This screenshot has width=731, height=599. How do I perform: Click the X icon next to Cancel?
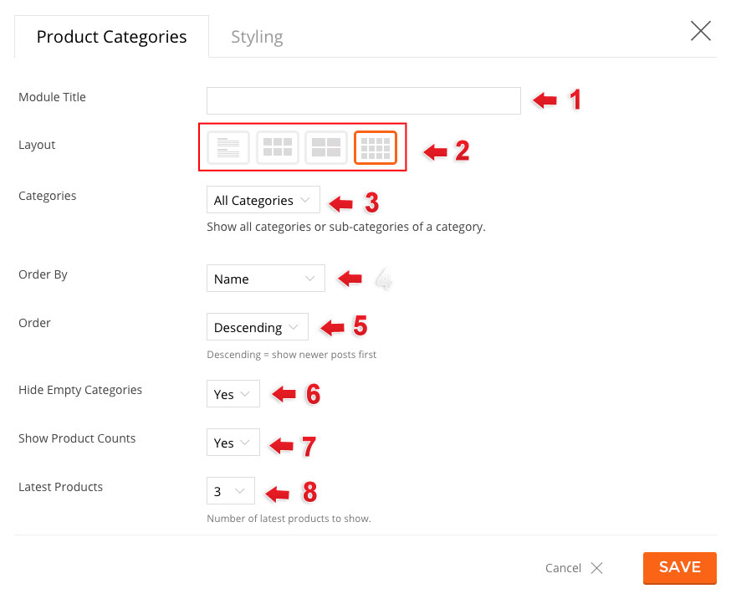click(x=596, y=568)
